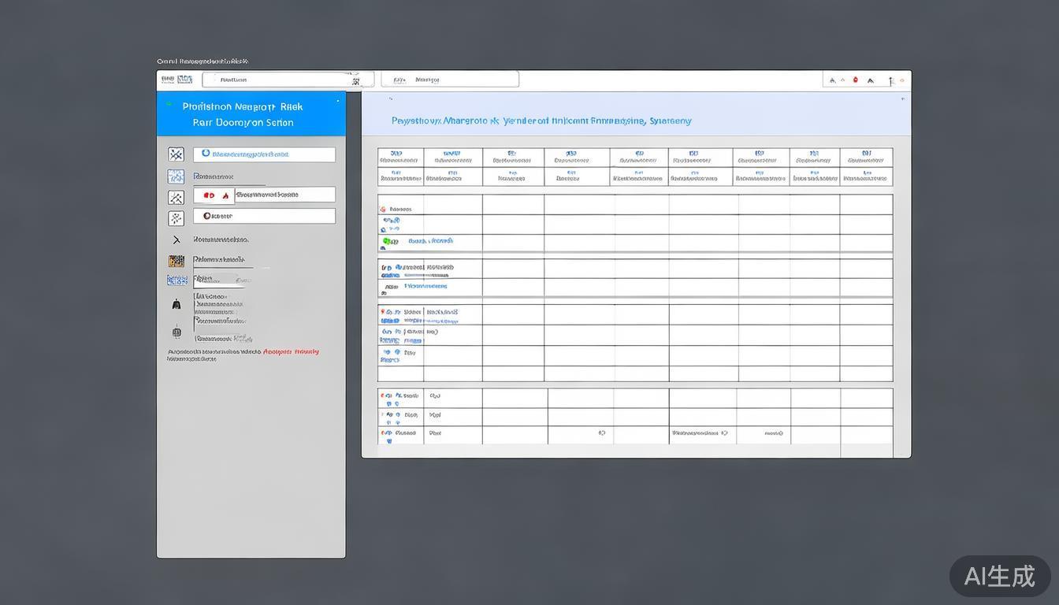Select the blue grid icon in the sidebar
The image size is (1059, 605).
[x=176, y=176]
